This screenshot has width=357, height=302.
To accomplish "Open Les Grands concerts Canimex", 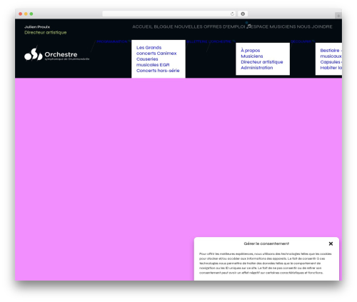I will (x=156, y=51).
